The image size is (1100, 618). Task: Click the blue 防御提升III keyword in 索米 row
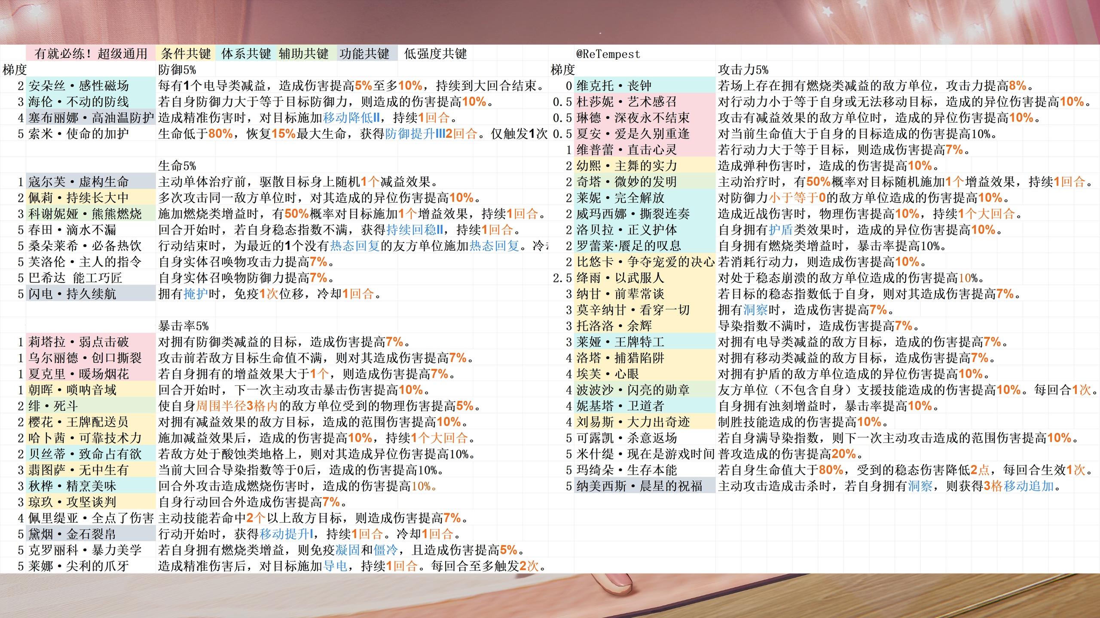[x=415, y=134]
